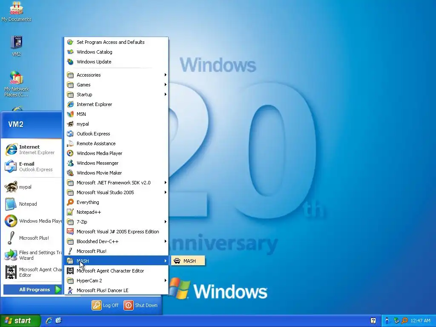Screen dimensions: 436x327
Task: Open Notepad from Start menu recent list
Action: 32,204
